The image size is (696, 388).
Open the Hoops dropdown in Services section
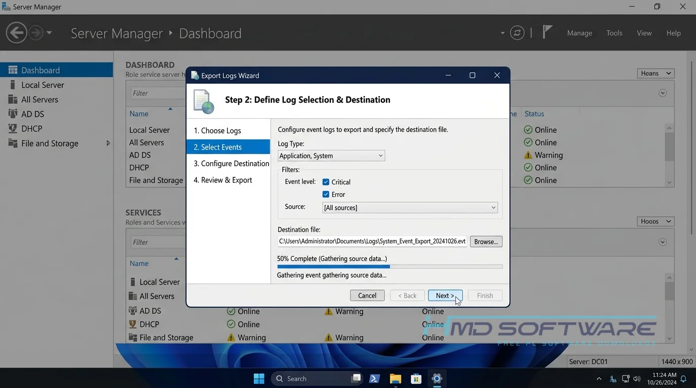656,221
